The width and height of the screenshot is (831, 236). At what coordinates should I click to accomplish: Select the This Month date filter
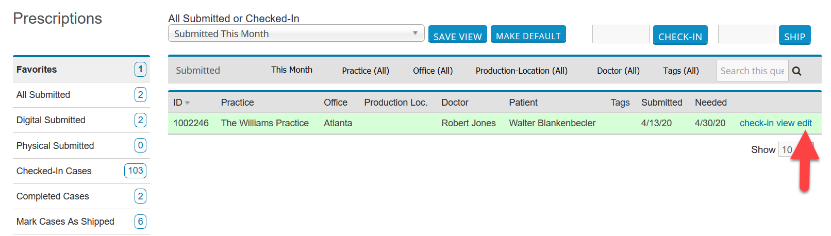[292, 70]
